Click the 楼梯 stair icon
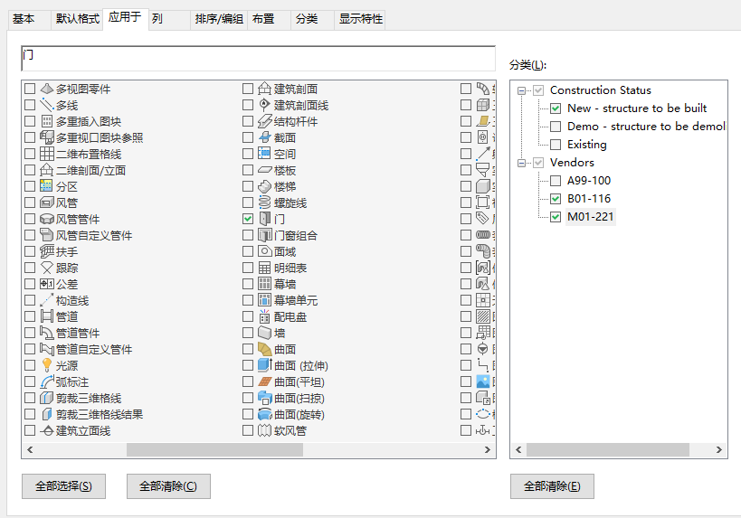Screen dimensions: 741x518 264,186
